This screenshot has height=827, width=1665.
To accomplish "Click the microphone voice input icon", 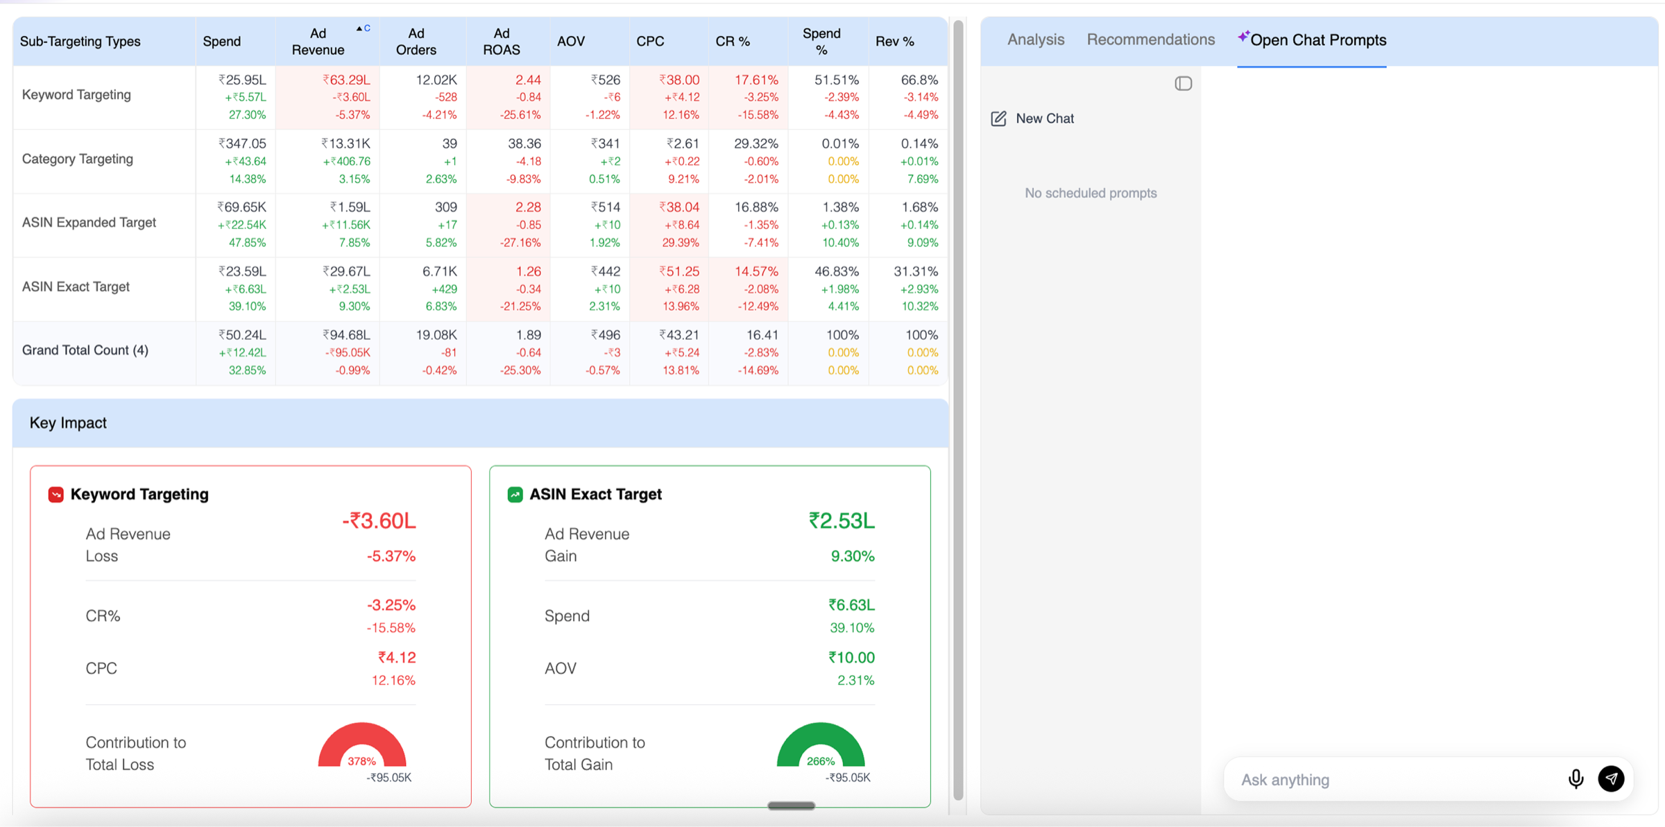I will [x=1576, y=779].
